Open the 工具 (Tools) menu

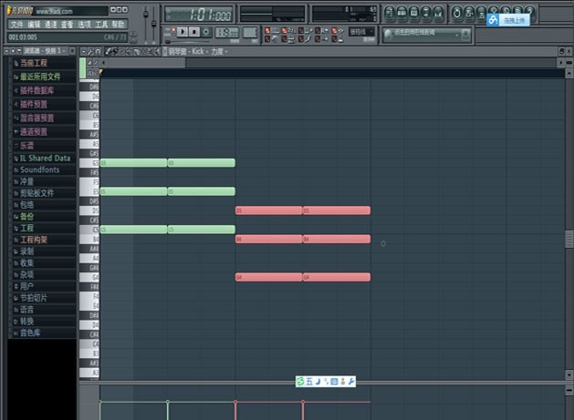coord(101,25)
